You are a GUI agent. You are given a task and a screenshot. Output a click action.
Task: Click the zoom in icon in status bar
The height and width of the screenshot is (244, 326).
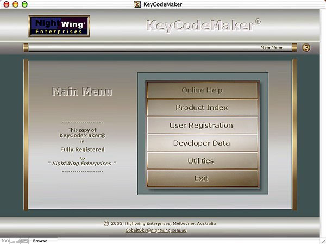pos(18,241)
